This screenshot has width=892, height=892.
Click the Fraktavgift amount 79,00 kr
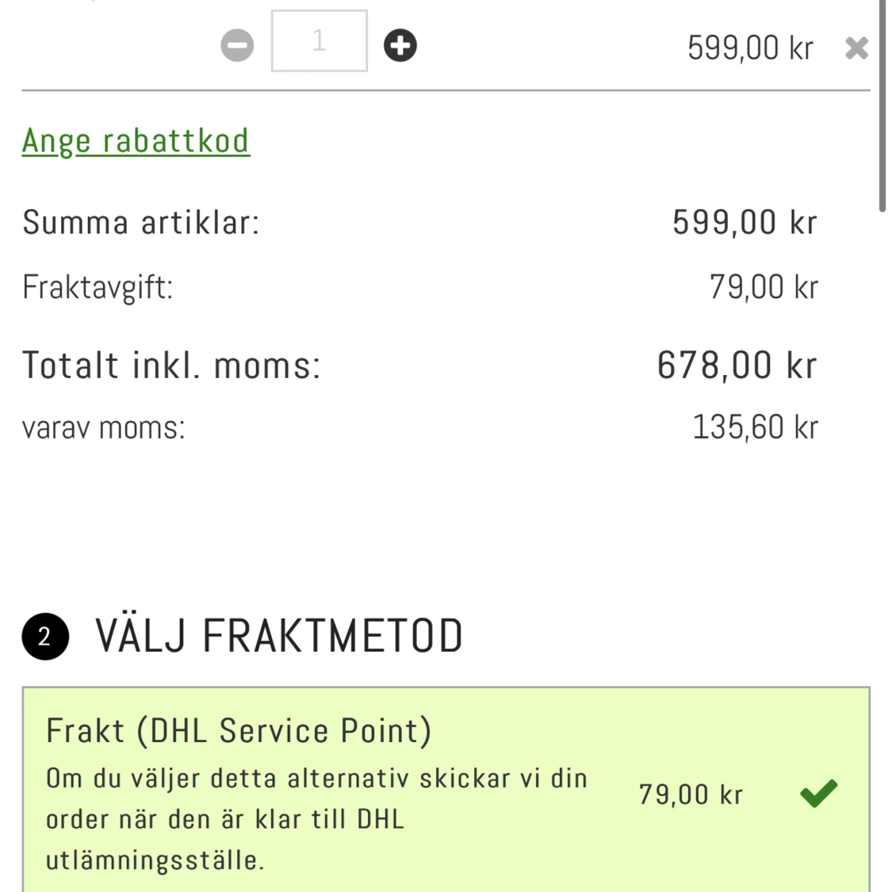point(764,287)
